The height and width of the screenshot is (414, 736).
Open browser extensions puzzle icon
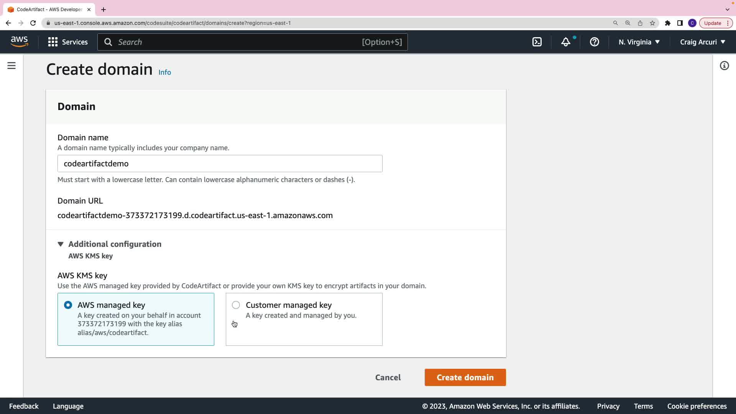point(667,23)
